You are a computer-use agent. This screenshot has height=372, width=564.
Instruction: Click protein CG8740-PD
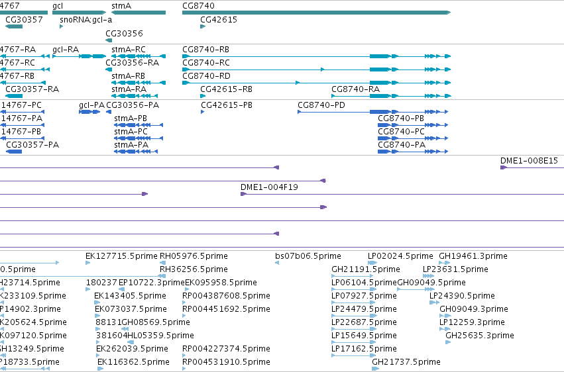click(372, 112)
